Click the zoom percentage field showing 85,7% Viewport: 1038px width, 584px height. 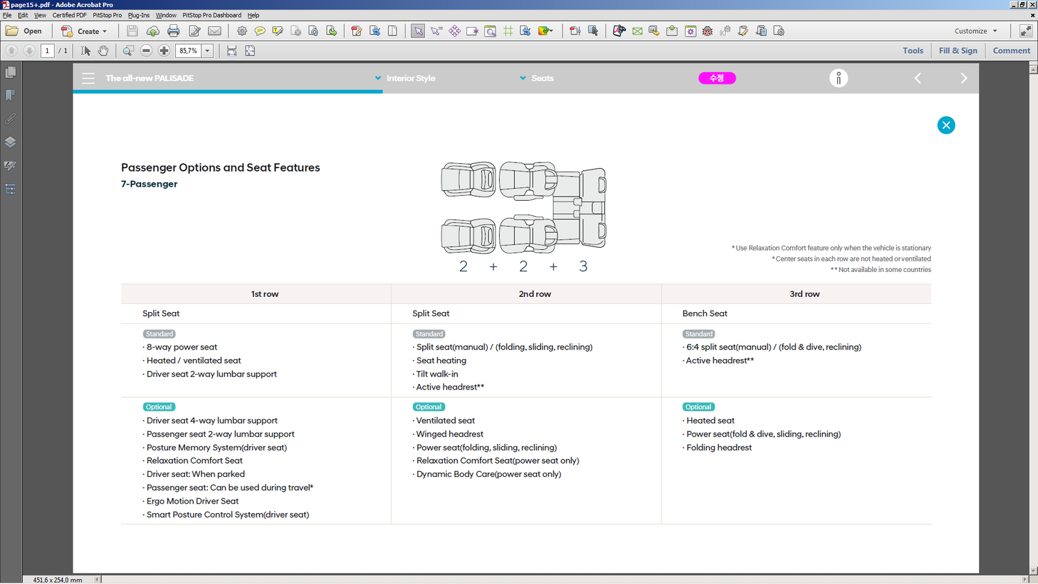(x=188, y=51)
